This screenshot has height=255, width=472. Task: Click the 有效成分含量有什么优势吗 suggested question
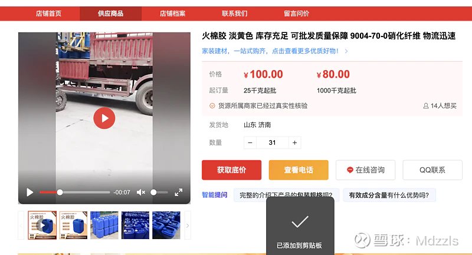point(389,196)
